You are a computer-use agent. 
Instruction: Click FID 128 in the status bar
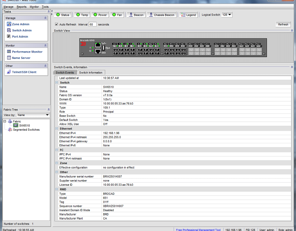250,230
